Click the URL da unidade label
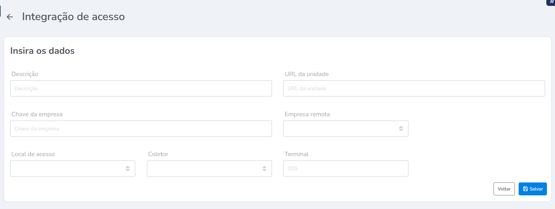Viewport: 555px width, 209px height. coord(307,74)
